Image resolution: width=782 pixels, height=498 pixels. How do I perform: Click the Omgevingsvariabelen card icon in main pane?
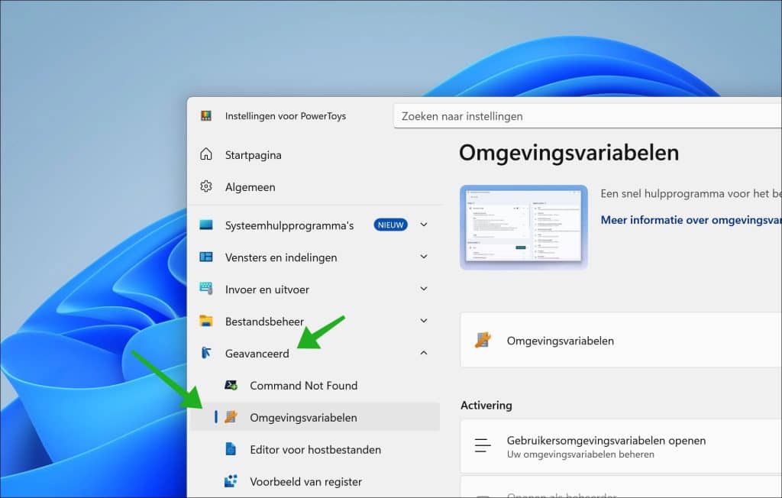coord(483,341)
